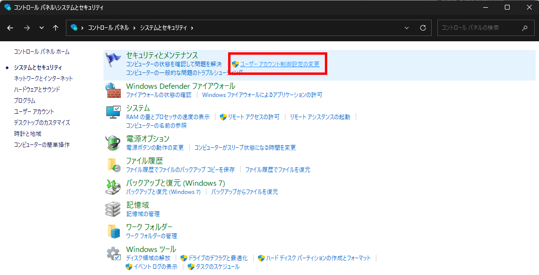This screenshot has height=275, width=539.
Task: Go back with the back arrow
Action: 10,28
